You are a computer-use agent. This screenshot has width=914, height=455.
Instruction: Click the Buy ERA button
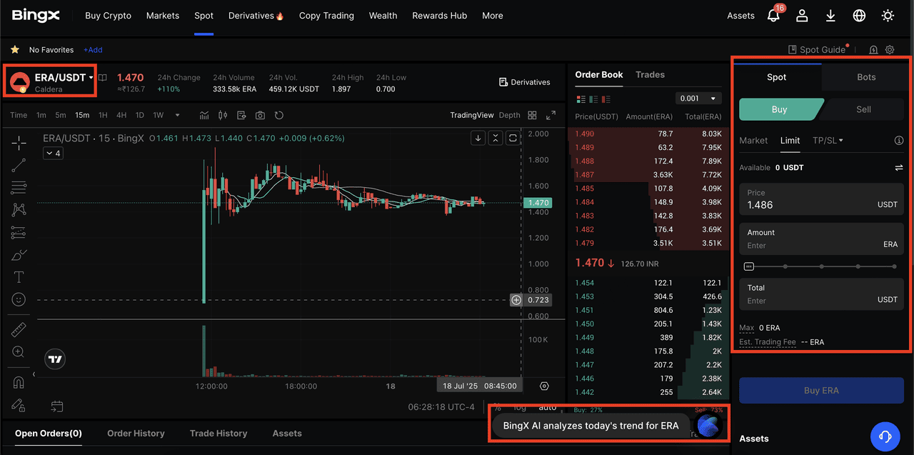[821, 391]
